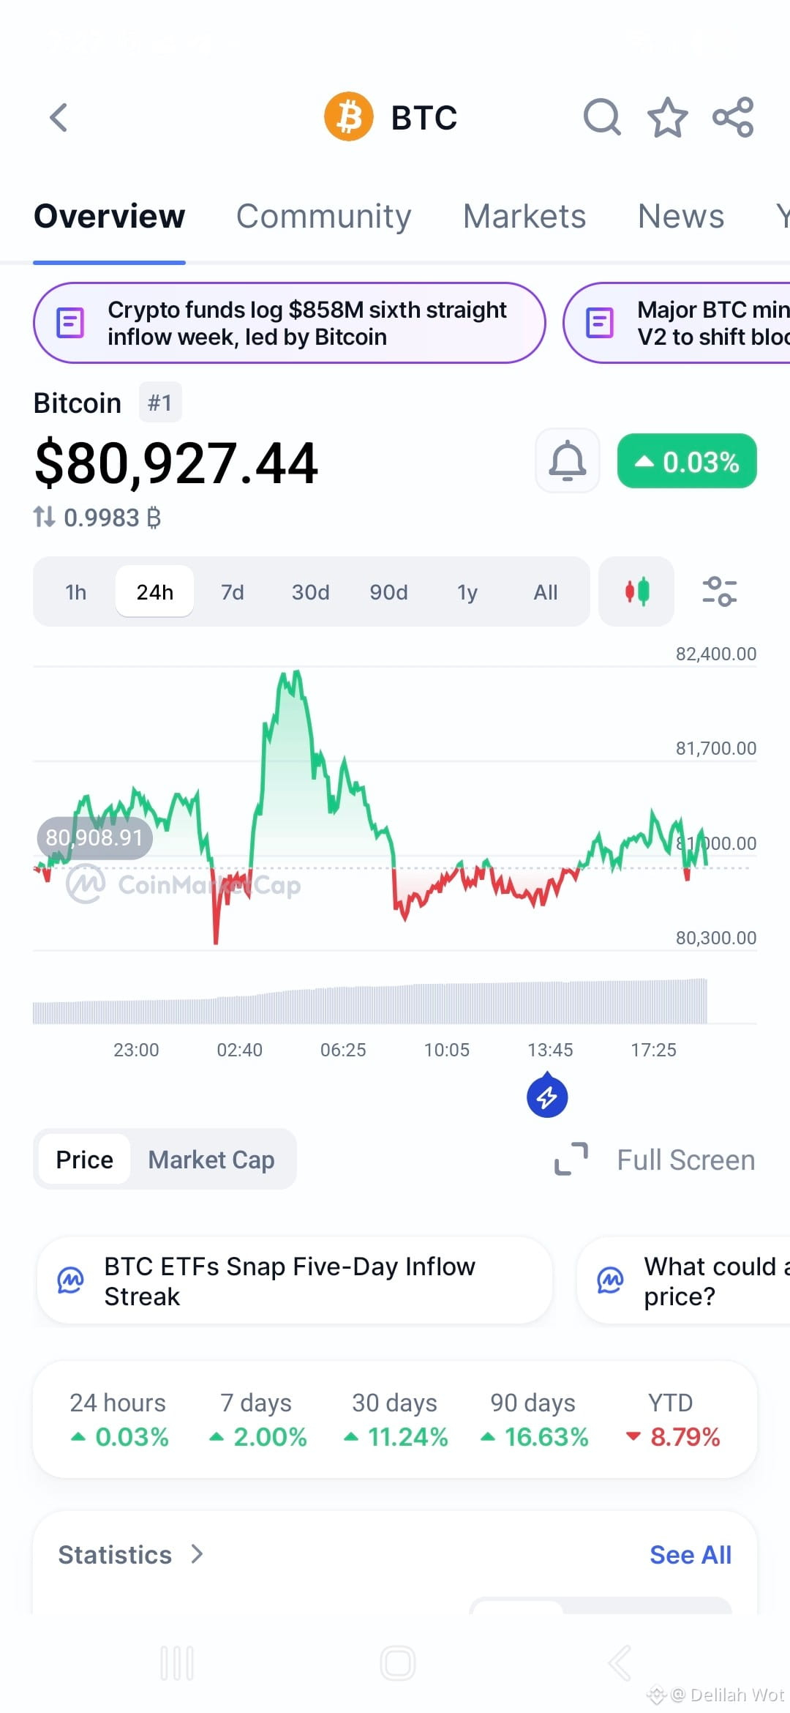Add BTC to watchlist with star icon
Image resolution: width=790 pixels, height=1713 pixels.
(x=668, y=117)
